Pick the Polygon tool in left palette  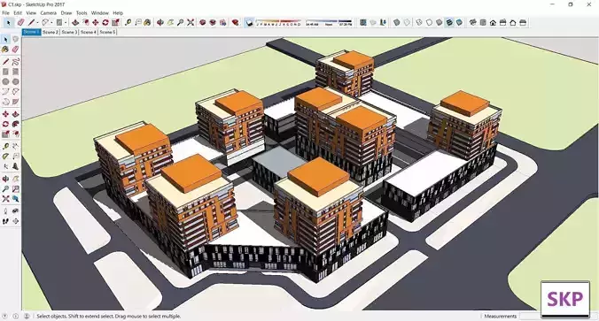(16, 81)
